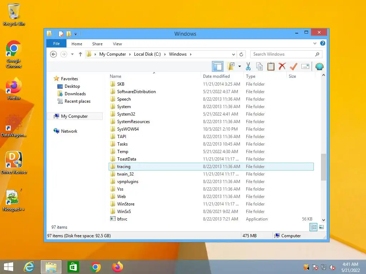Click the orange checkmark Properties icon
The image size is (366, 274).
(293, 66)
